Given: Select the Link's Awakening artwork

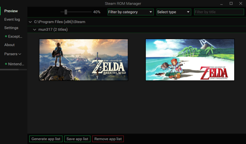Looking at the screenshot, I should click(190, 60).
